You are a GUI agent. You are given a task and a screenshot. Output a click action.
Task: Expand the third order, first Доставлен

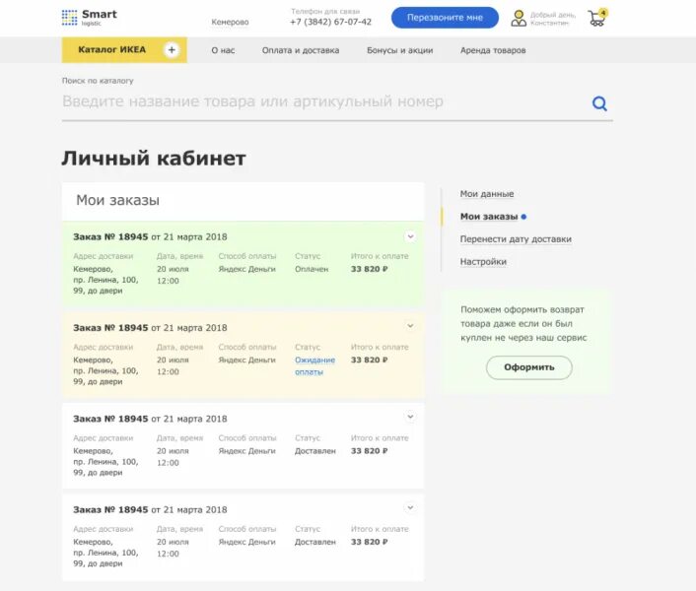(x=410, y=417)
